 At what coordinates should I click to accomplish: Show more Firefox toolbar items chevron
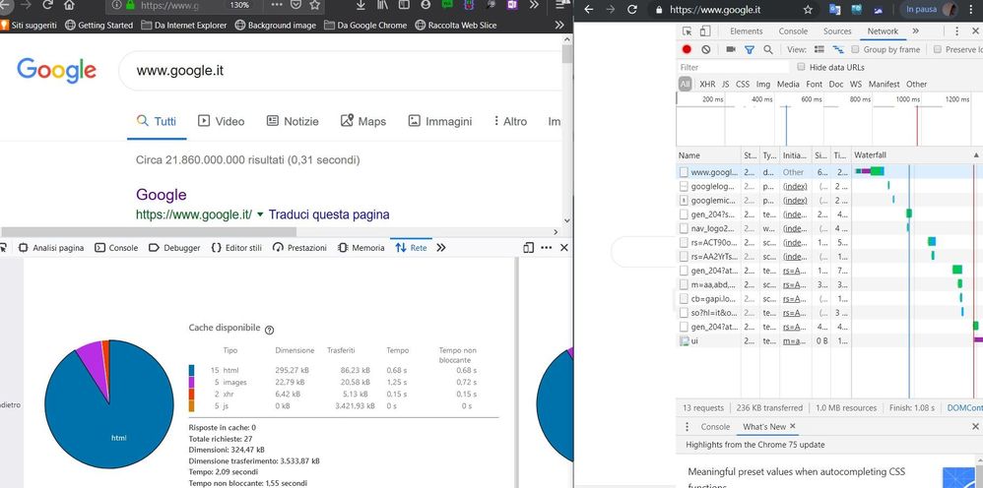pos(534,5)
